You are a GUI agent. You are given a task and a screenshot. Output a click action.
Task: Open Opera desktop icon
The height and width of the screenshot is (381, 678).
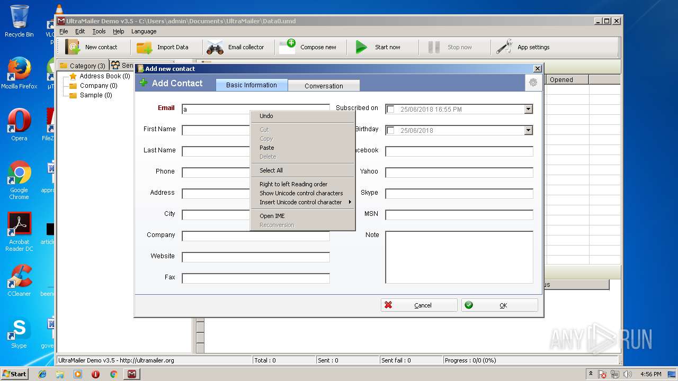pyautogui.click(x=19, y=125)
